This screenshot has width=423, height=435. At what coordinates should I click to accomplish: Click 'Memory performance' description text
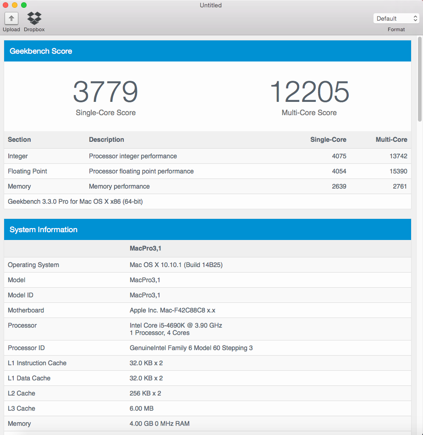click(120, 186)
